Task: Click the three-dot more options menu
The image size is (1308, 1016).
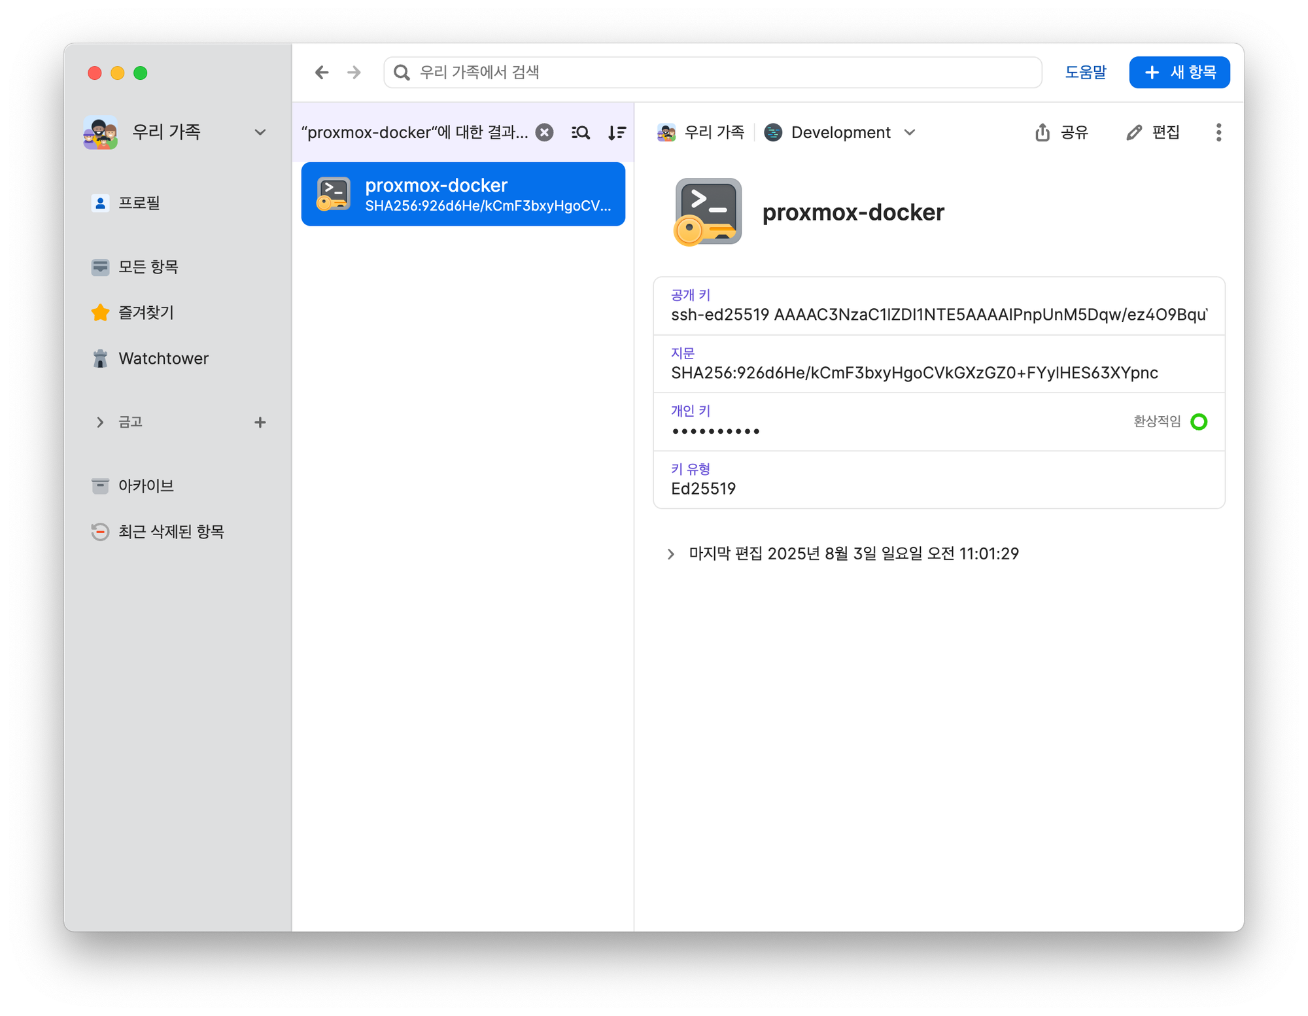Action: point(1218,133)
